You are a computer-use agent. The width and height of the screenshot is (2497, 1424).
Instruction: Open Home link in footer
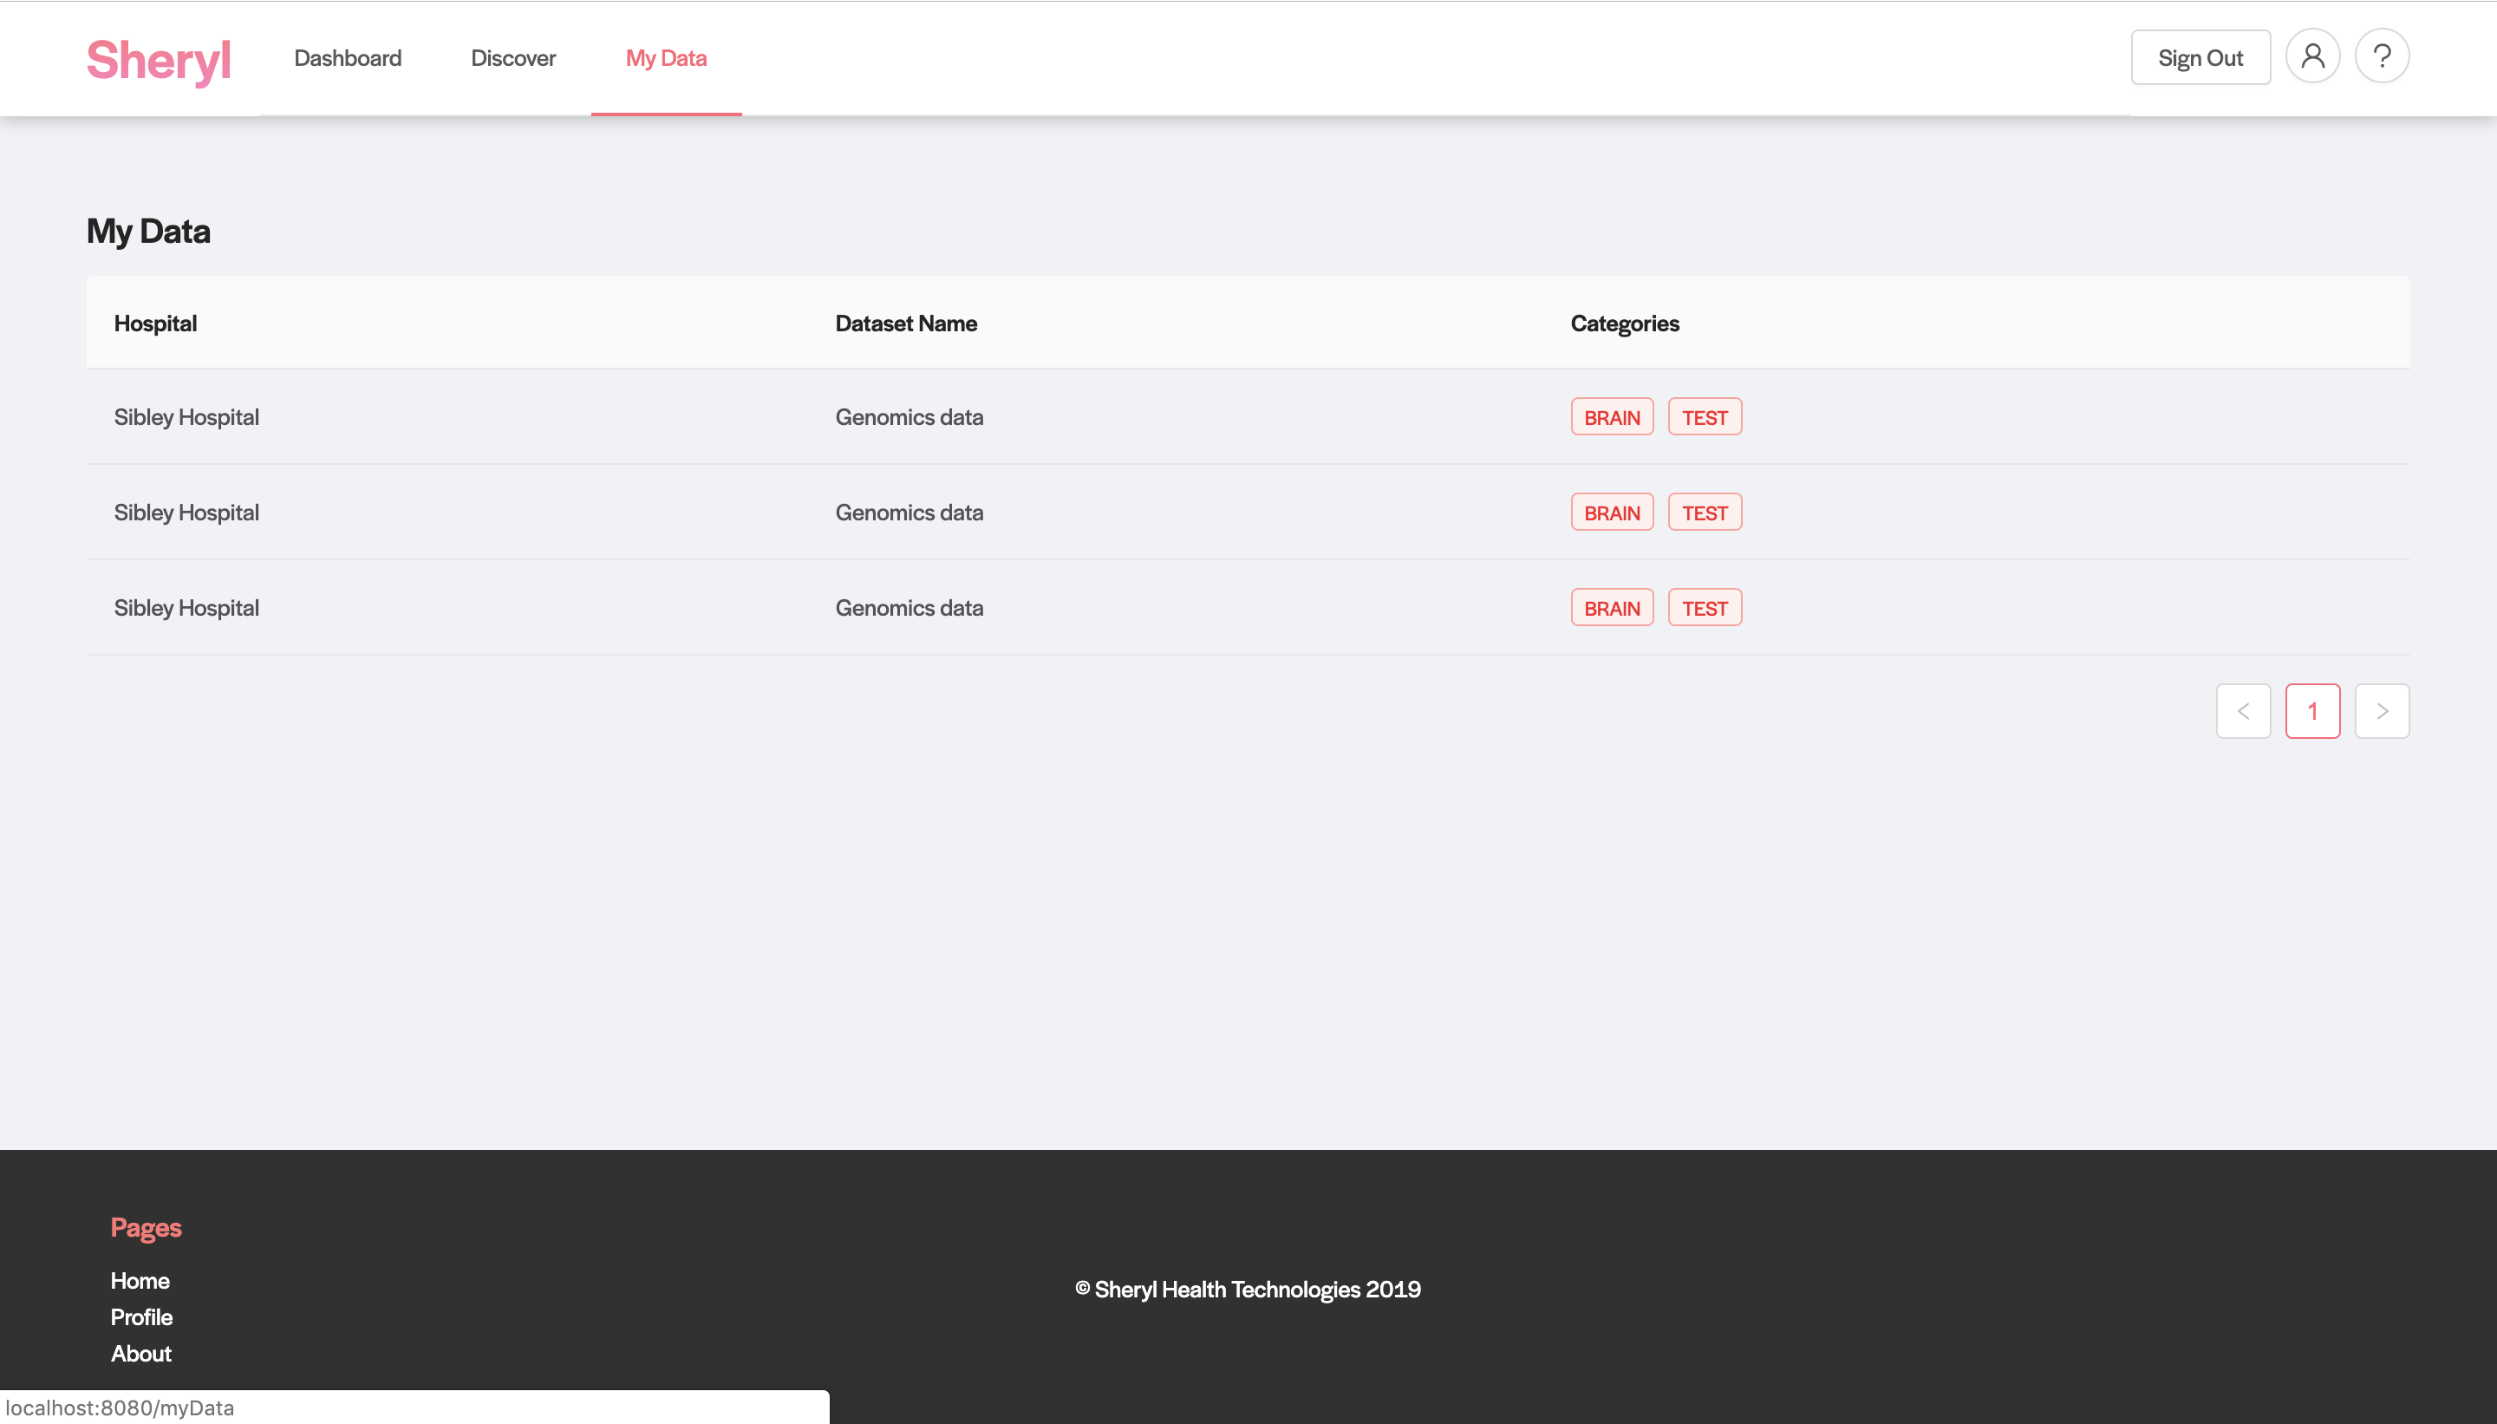click(x=140, y=1280)
